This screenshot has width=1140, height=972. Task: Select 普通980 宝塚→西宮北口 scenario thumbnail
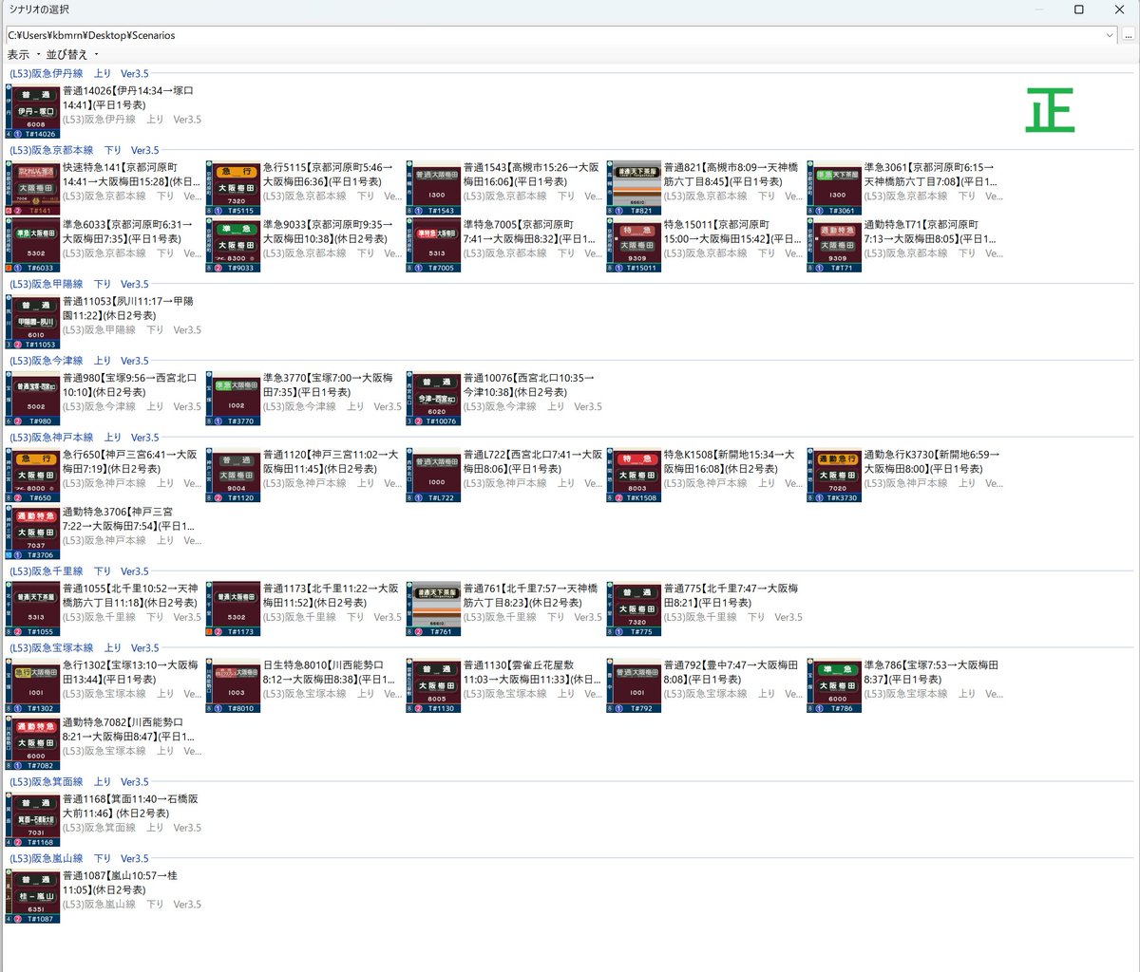[33, 399]
